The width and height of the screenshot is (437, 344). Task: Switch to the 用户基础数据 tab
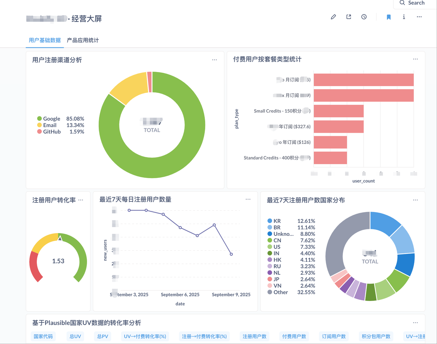point(45,40)
